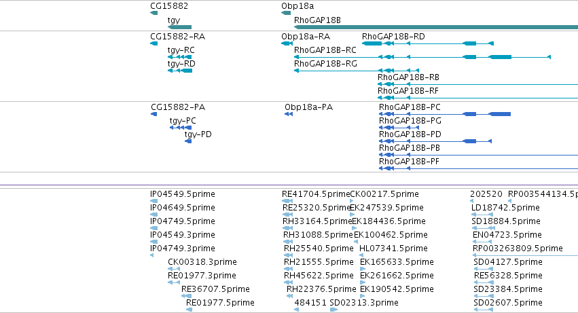Select protein label tgy-PC
Viewport: 578px width, 313px height.
click(183, 121)
